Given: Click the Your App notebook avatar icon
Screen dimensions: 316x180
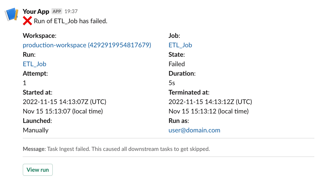Looking at the screenshot, I should (x=11, y=15).
